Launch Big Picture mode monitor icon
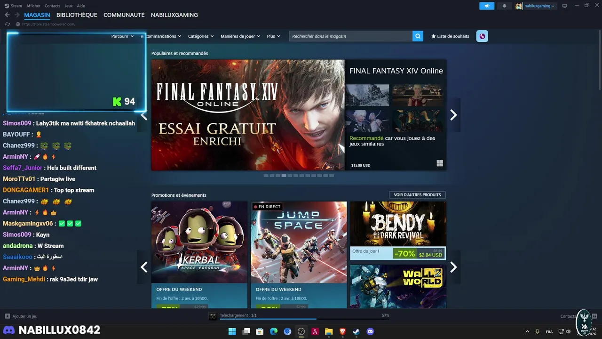 (x=565, y=6)
